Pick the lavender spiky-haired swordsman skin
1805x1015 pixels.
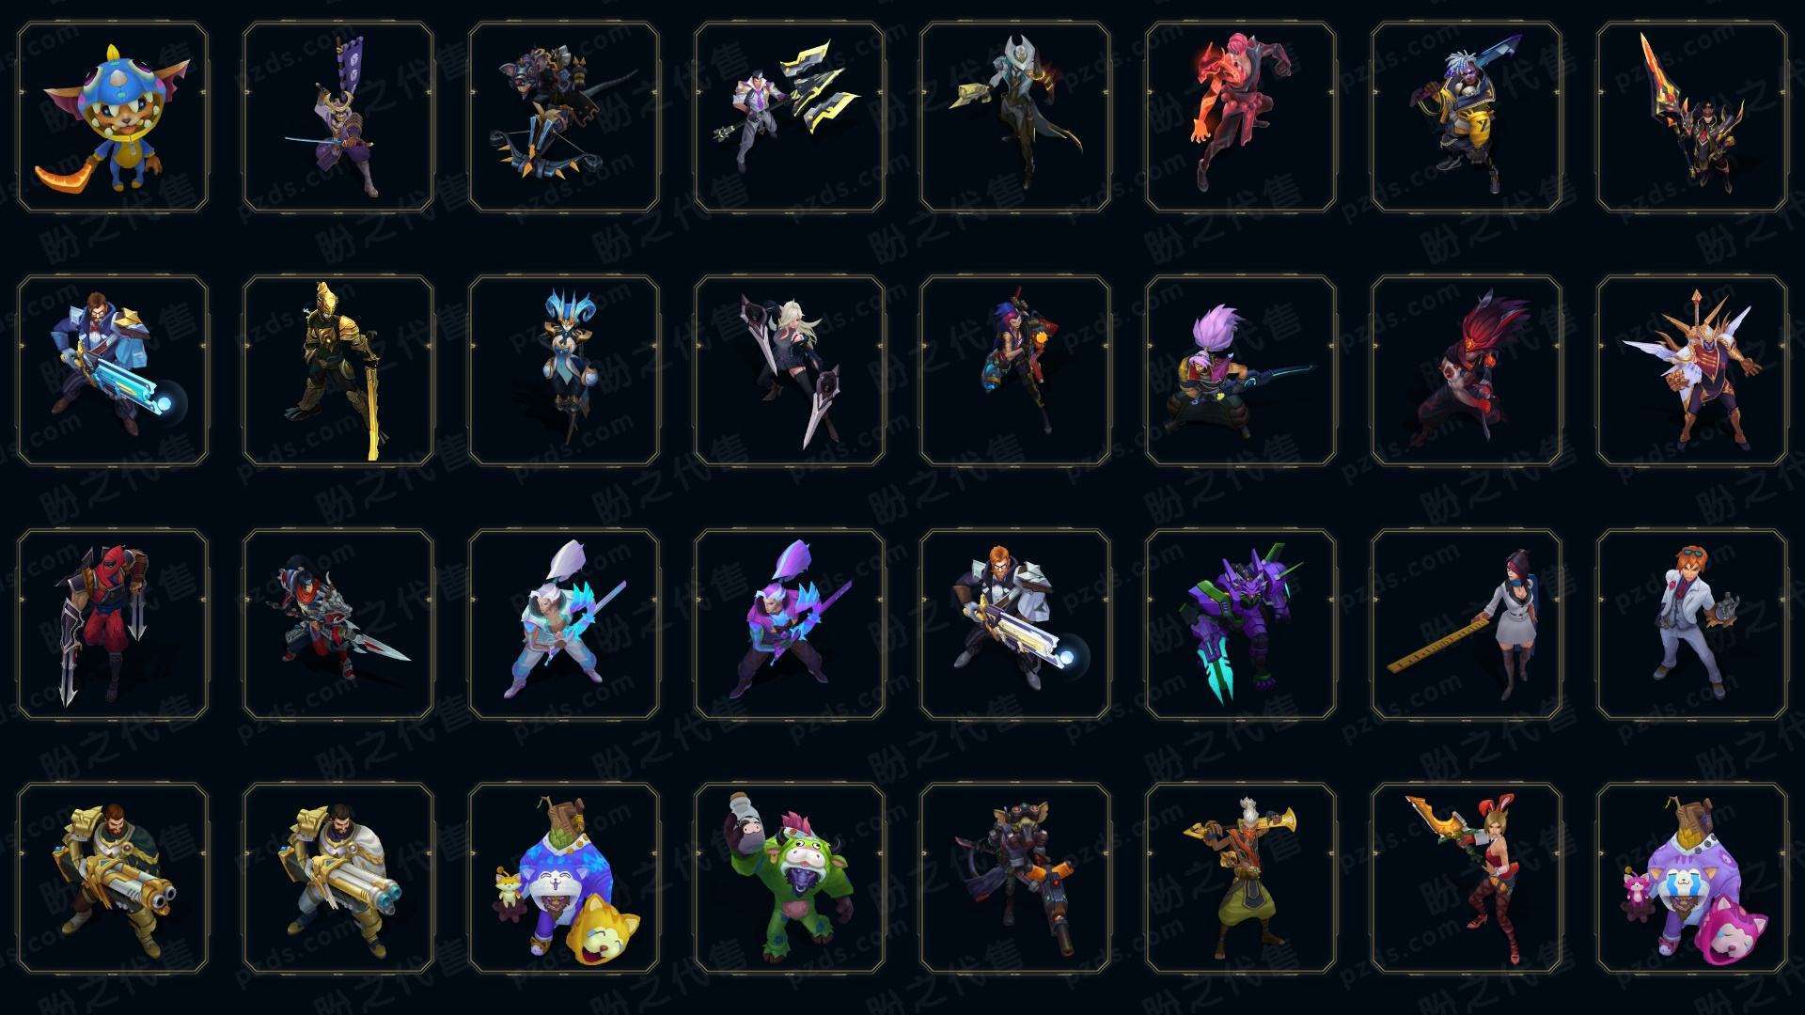click(1241, 370)
